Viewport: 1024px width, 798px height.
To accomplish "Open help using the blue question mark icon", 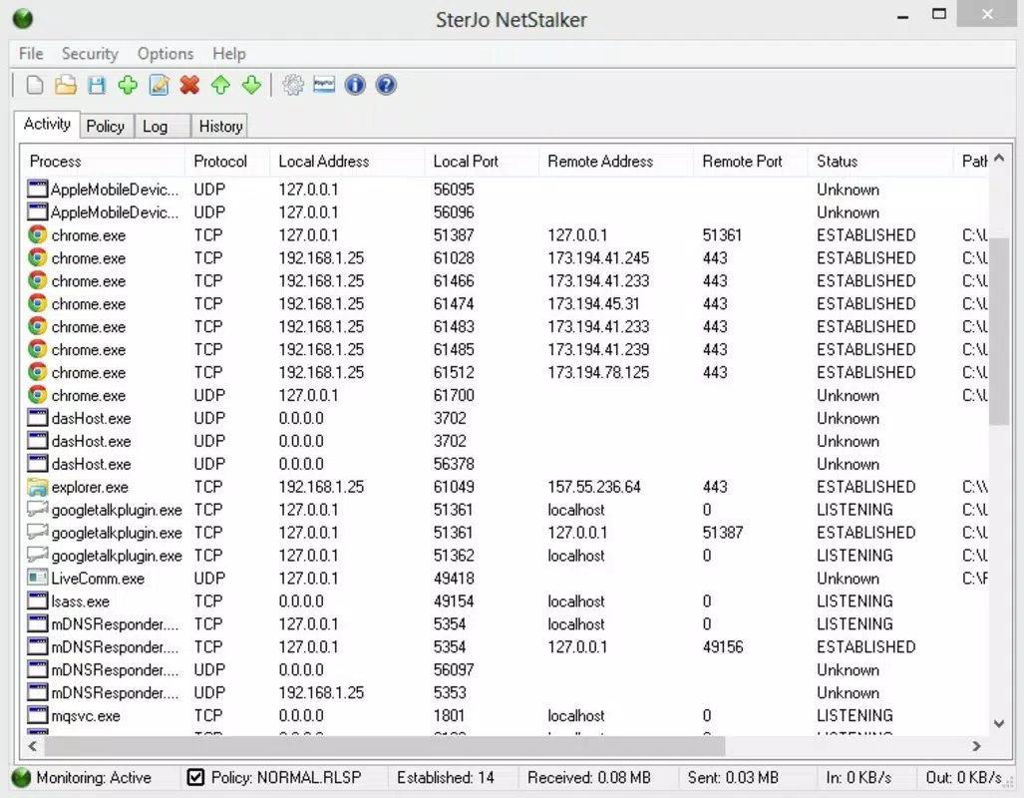I will pyautogui.click(x=386, y=85).
